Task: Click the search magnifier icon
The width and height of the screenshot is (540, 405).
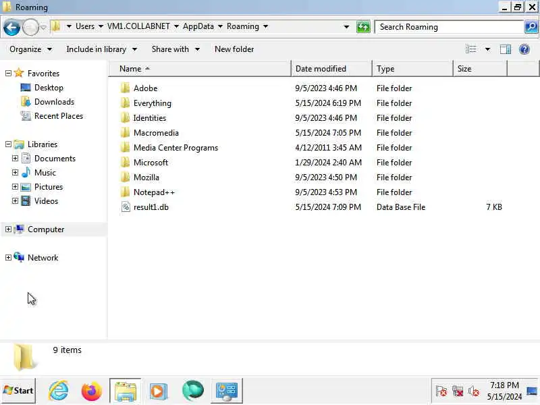Action: click(531, 27)
